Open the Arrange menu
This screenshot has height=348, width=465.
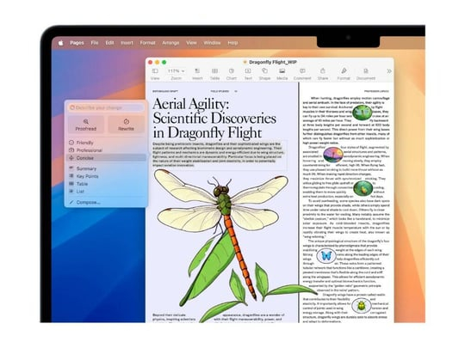170,43
